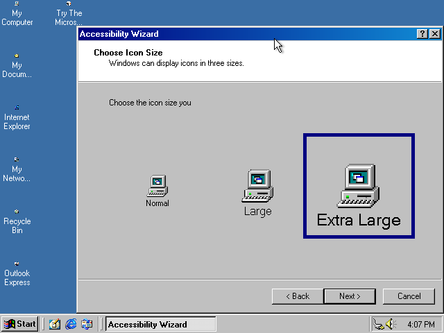Select My Computer desktop icon

click(17, 14)
